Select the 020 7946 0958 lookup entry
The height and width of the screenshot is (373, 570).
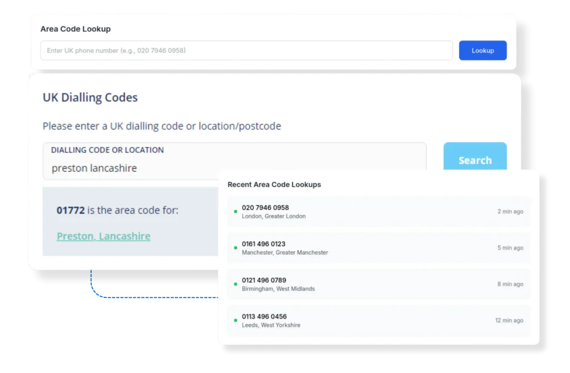[379, 212]
